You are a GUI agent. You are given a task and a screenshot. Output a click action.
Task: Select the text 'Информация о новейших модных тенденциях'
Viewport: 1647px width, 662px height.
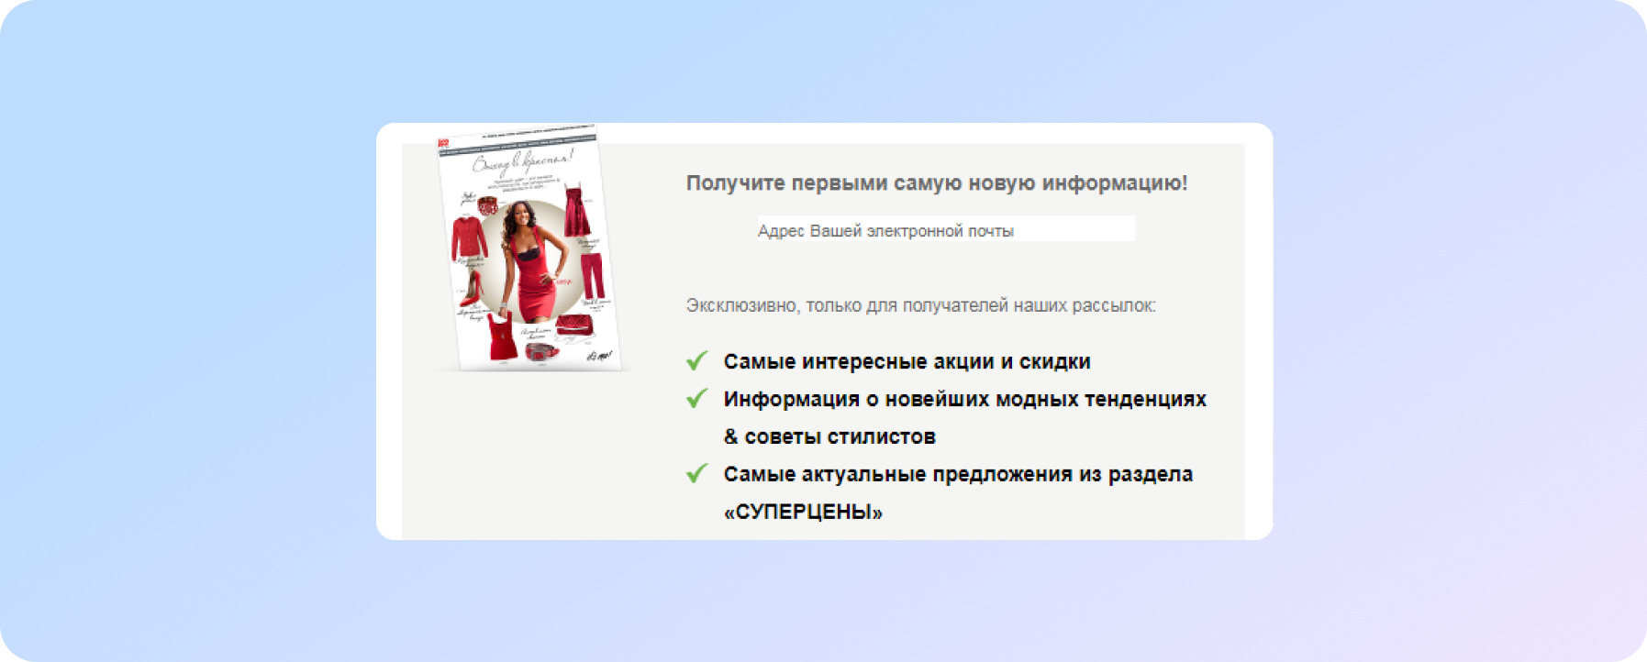964,399
